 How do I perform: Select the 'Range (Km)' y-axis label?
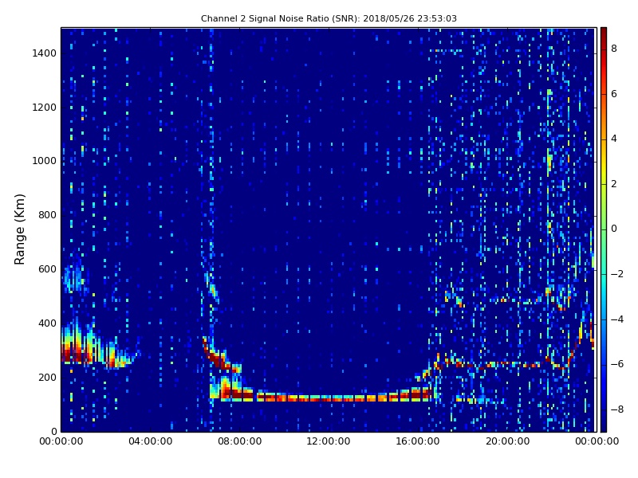pyautogui.click(x=19, y=229)
